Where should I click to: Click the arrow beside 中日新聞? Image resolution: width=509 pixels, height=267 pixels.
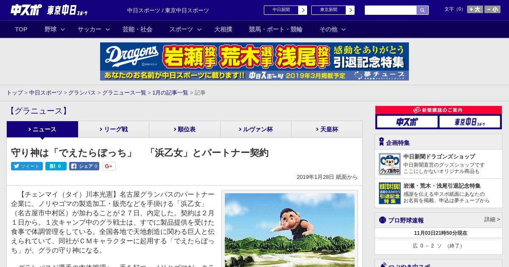303,10
